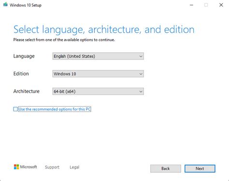229x181 pixels.
Task: Click the Next button
Action: pyautogui.click(x=200, y=168)
